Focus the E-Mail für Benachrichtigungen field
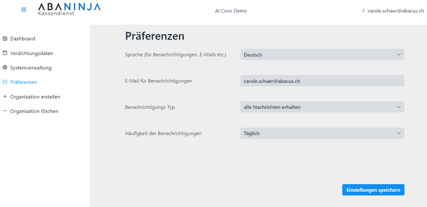The height and width of the screenshot is (207, 427). tap(322, 81)
